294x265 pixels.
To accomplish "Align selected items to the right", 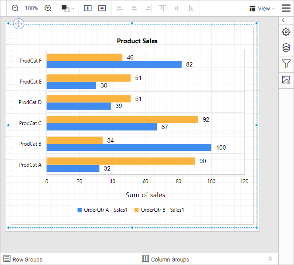I will point(149,8).
